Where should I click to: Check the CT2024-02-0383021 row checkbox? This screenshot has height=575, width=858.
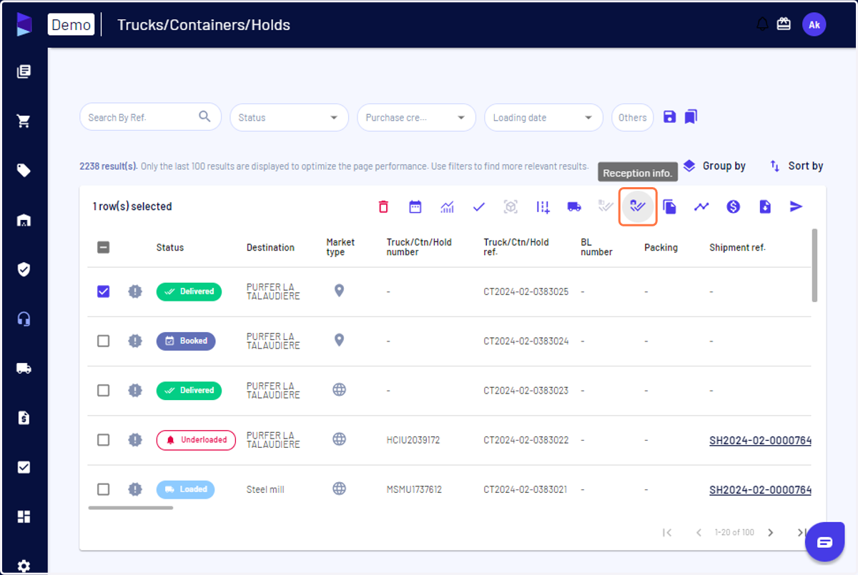103,489
